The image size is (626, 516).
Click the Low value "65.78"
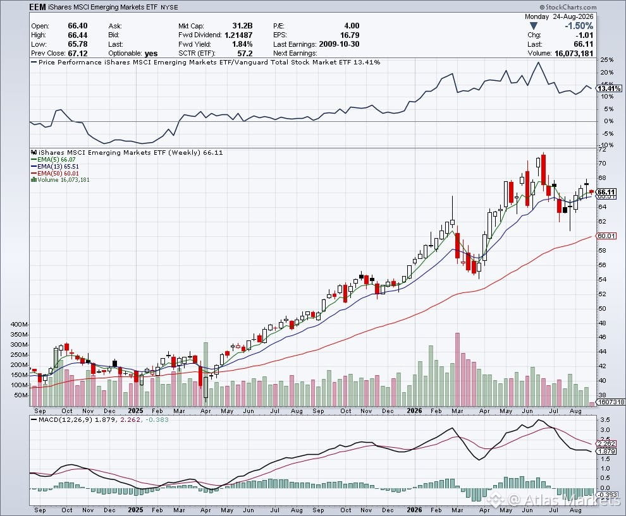pyautogui.click(x=77, y=44)
